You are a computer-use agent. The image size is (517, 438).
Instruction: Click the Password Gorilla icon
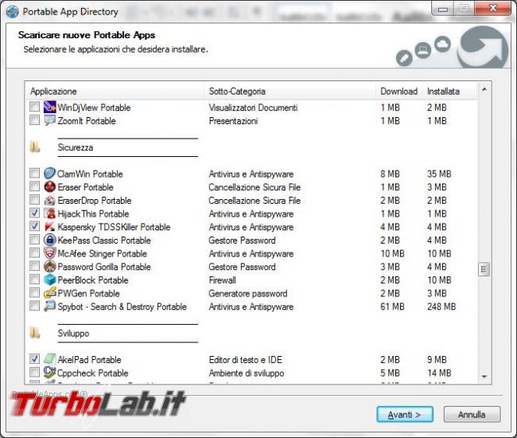[x=50, y=266]
